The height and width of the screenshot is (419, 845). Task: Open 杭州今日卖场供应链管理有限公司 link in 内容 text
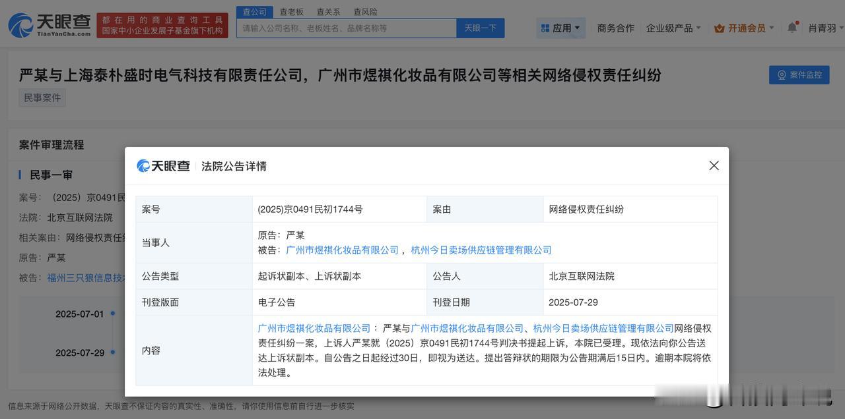(x=603, y=328)
